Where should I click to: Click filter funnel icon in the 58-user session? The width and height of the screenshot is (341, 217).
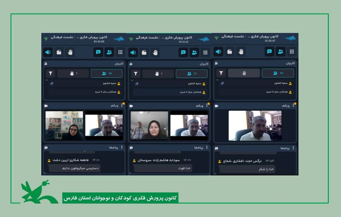(51, 73)
